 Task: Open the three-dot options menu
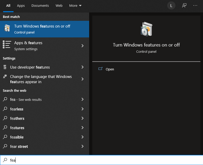pos(195,5)
